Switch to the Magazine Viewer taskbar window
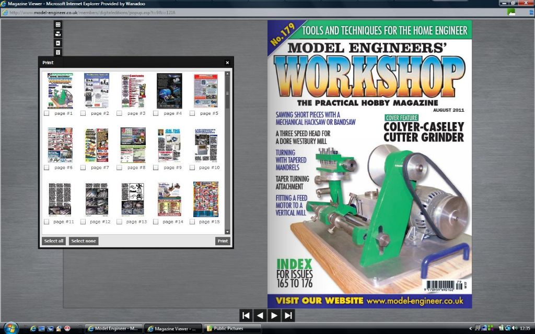 [x=173, y=329]
